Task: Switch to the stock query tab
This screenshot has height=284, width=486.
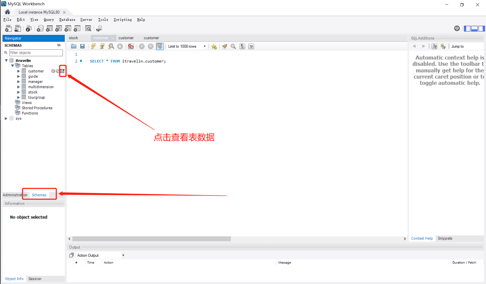Action: click(74, 38)
